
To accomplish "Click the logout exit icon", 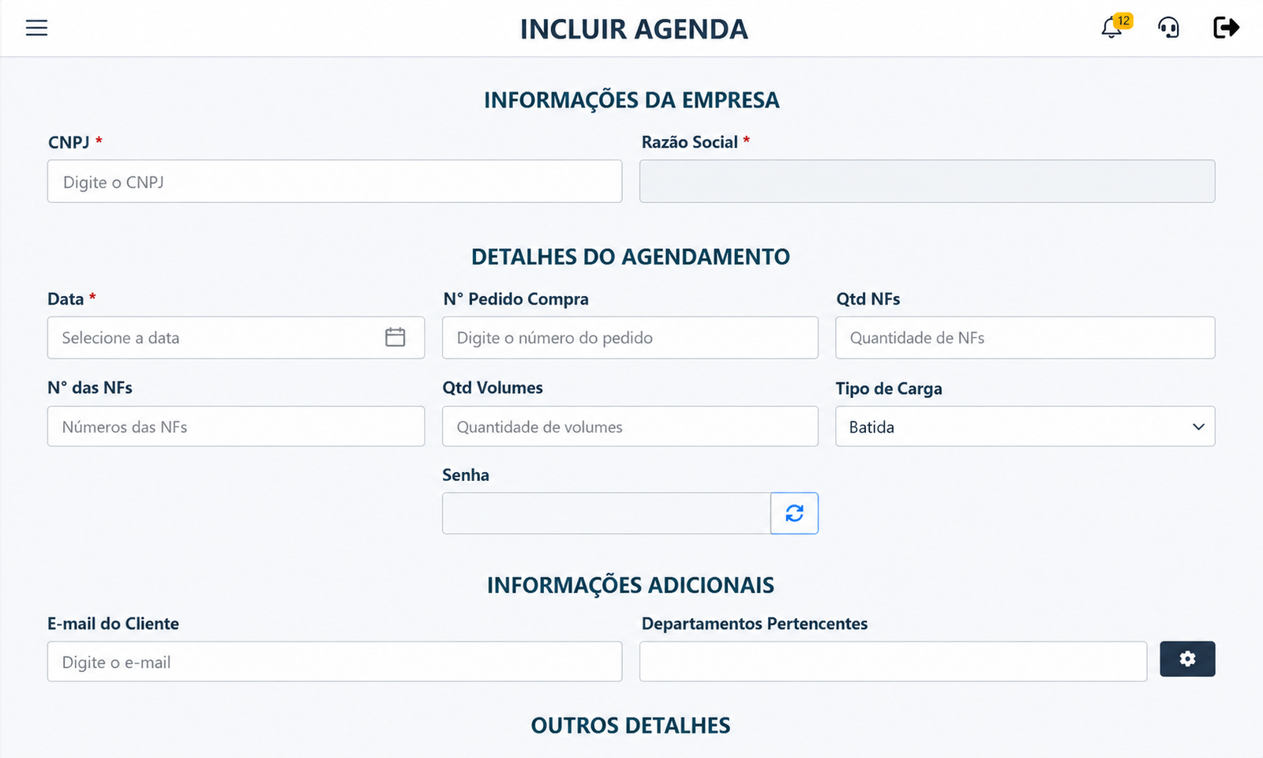I will click(x=1226, y=28).
